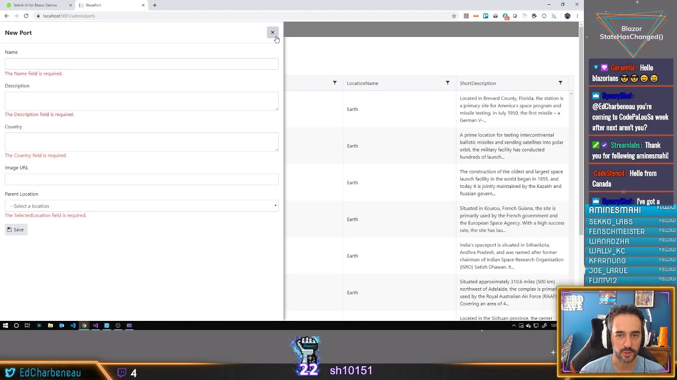
Task: Open the green extension with red badge
Action: pos(505,16)
